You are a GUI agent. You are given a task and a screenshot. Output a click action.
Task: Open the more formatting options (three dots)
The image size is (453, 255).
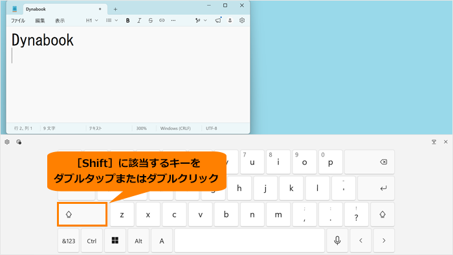[x=173, y=21]
